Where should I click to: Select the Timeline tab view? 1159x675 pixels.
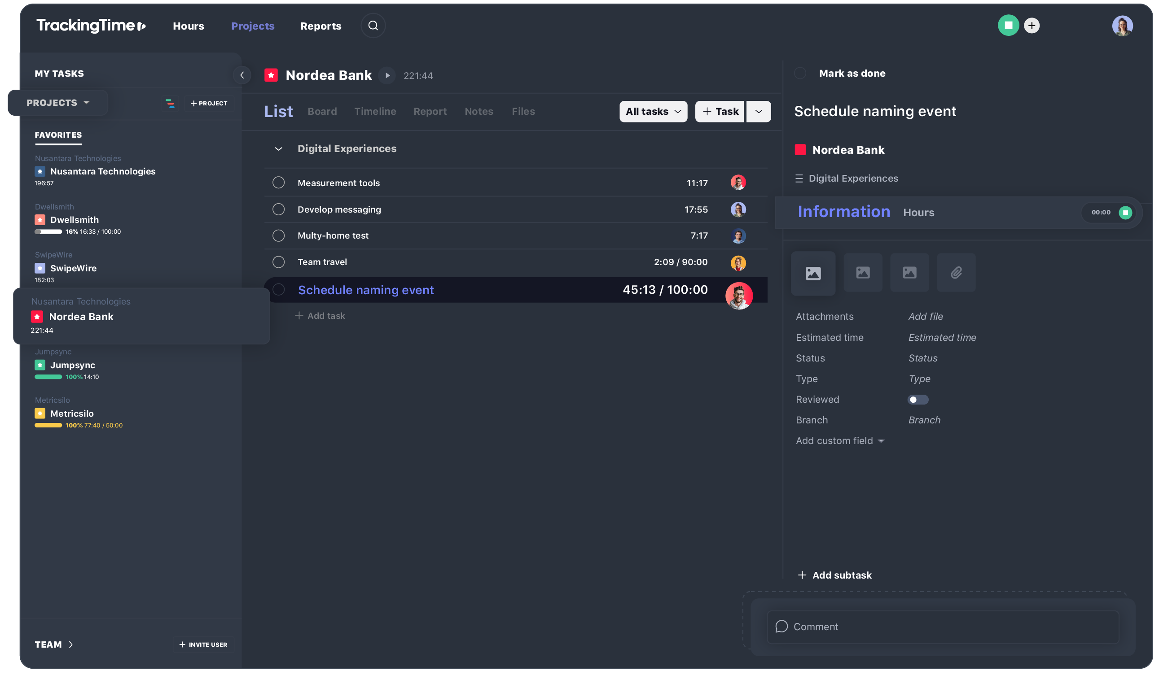pos(375,111)
